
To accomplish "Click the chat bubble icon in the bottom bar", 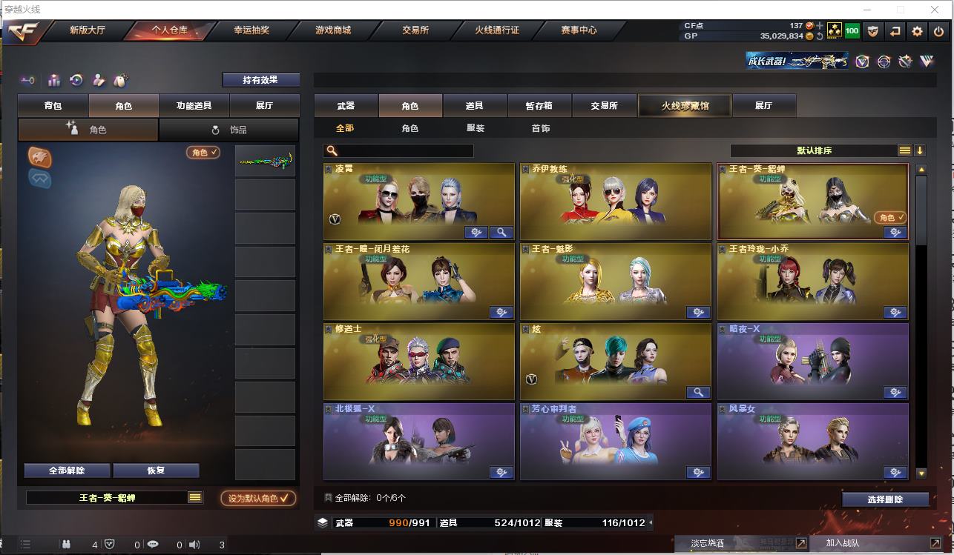I will [x=153, y=545].
